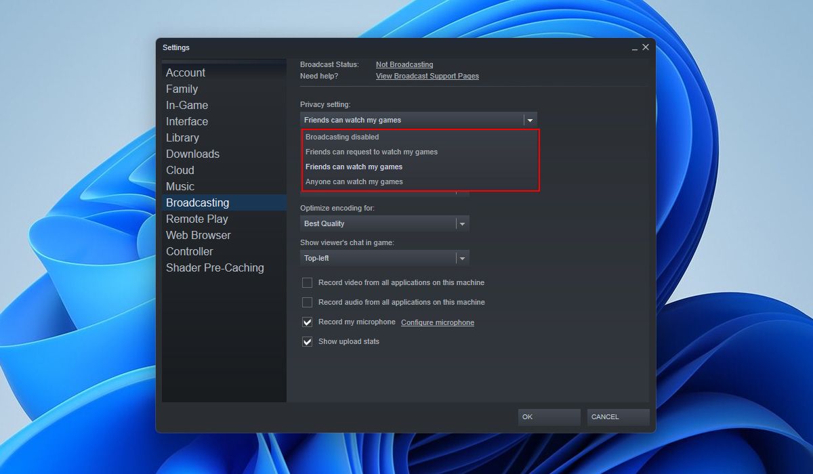813x474 pixels.
Task: Open the Configure microphone link
Action: [x=437, y=322]
